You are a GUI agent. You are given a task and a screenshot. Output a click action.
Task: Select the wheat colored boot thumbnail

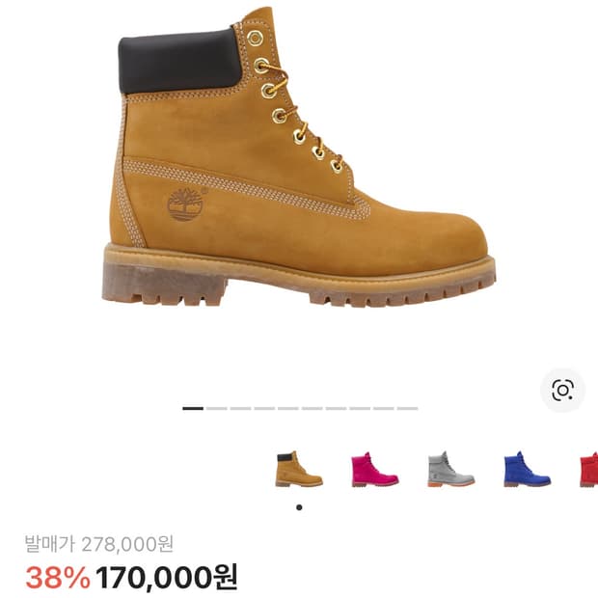tap(299, 469)
